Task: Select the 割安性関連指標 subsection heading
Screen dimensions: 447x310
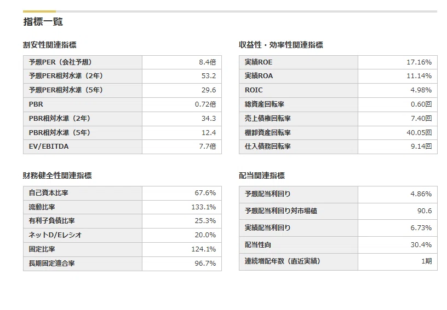Action: click(x=50, y=45)
